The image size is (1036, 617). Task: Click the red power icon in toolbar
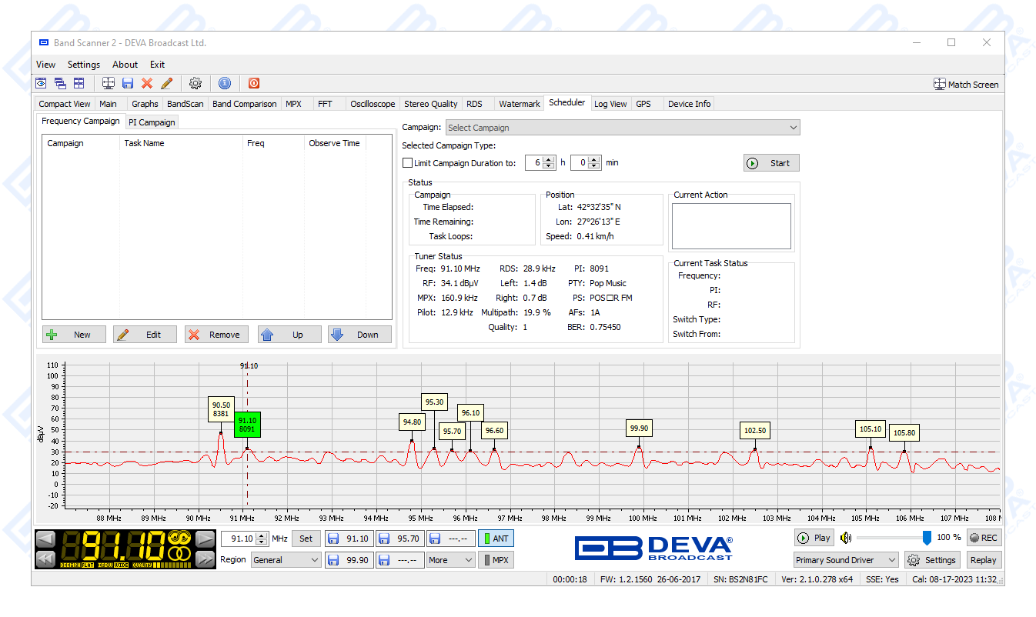tap(254, 83)
